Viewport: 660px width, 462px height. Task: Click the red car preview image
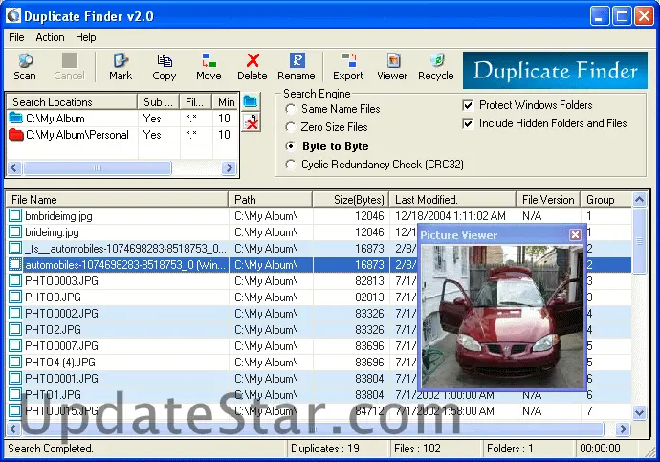(502, 317)
